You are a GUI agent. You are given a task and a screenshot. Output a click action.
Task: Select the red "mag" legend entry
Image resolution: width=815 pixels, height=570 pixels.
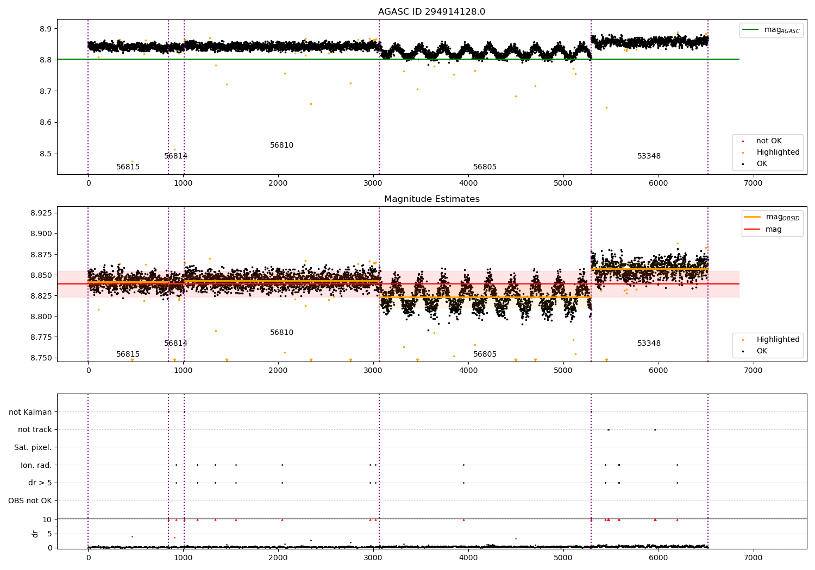[763, 230]
